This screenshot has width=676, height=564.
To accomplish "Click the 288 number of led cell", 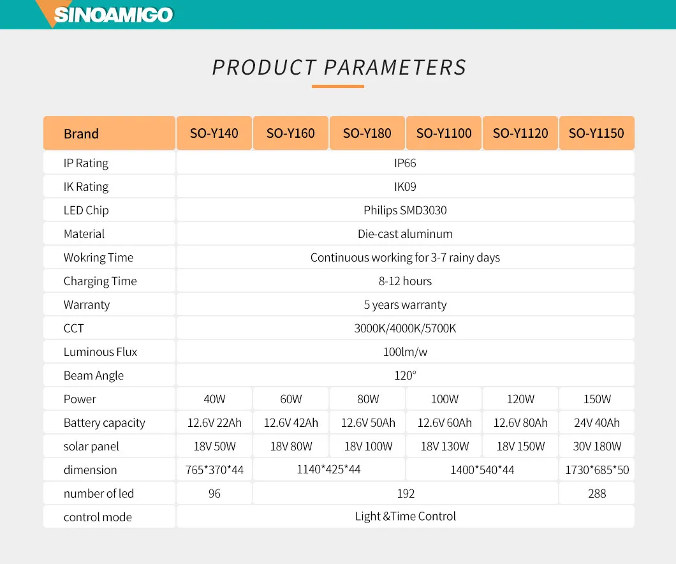I will [x=597, y=493].
